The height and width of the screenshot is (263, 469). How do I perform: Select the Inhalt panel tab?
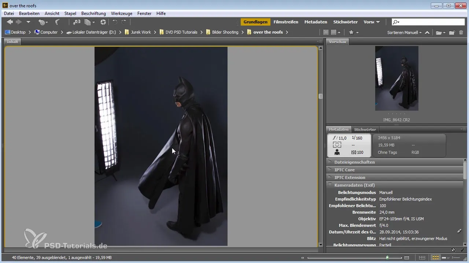(12, 42)
